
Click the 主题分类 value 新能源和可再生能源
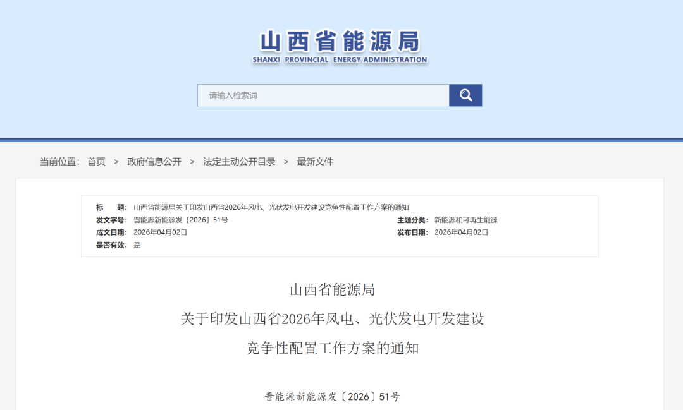coord(466,220)
